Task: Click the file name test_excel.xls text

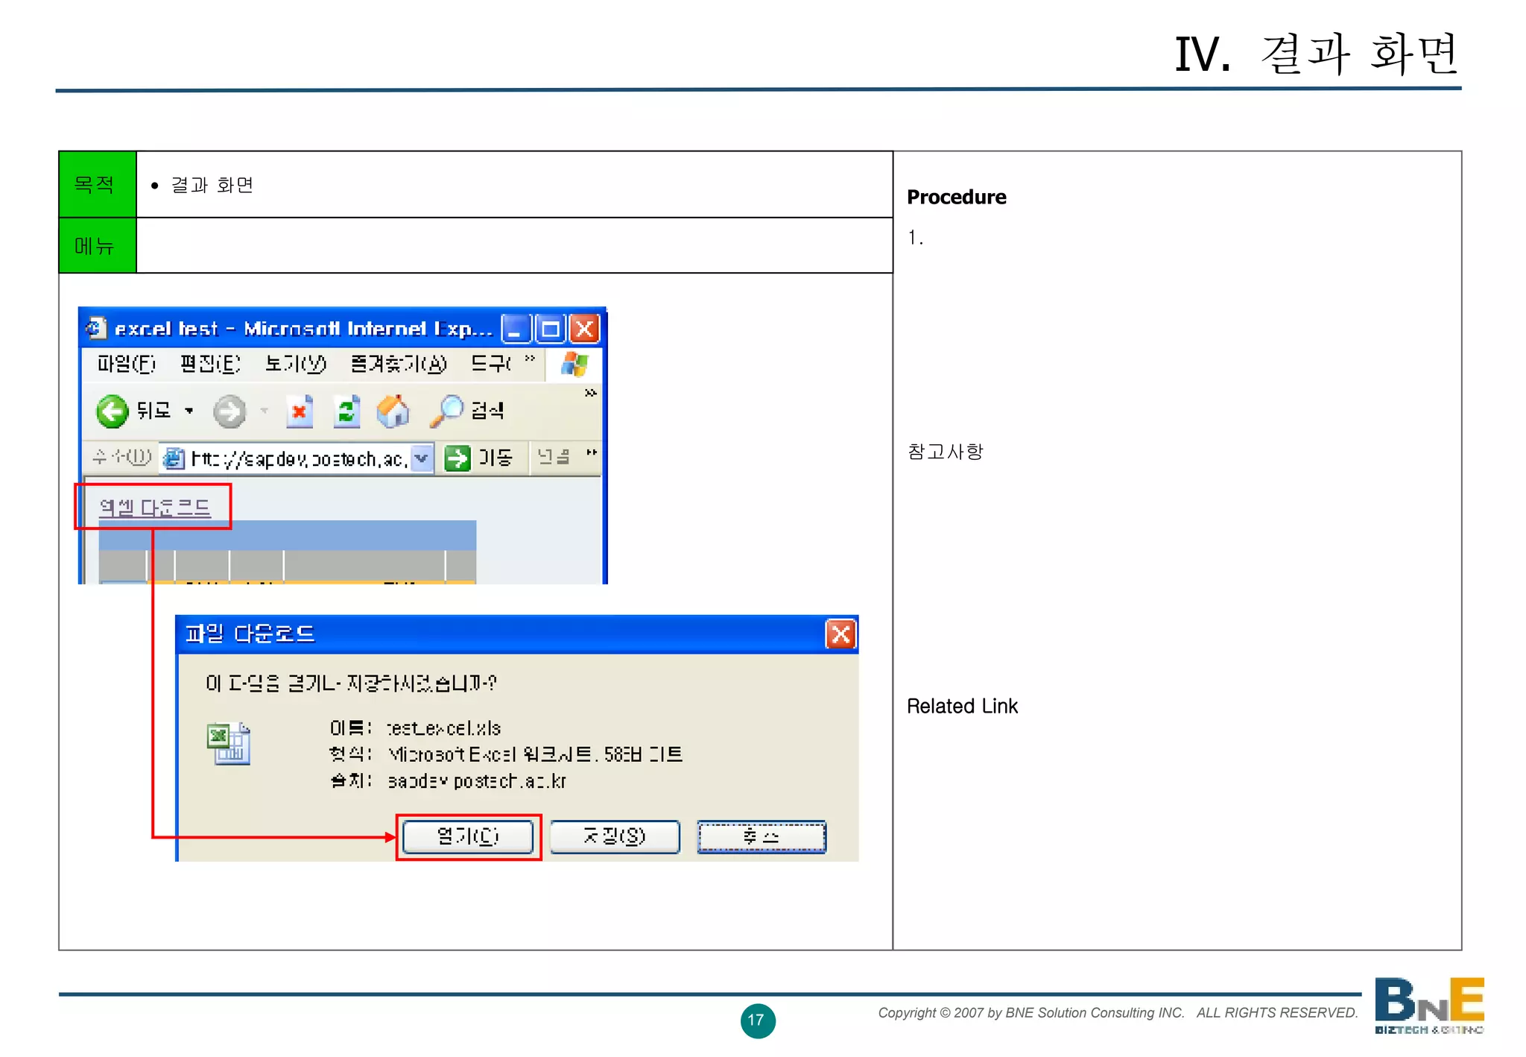Action: (x=443, y=728)
